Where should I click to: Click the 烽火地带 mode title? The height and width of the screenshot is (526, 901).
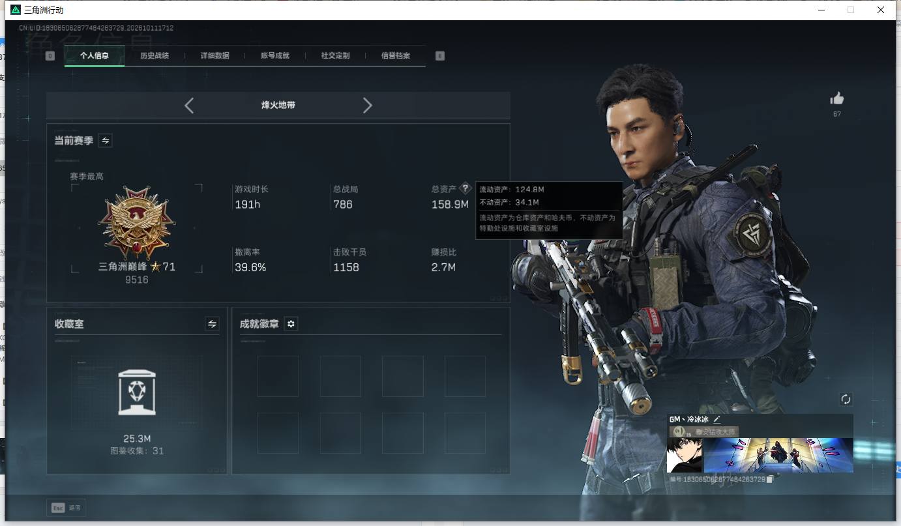(278, 105)
